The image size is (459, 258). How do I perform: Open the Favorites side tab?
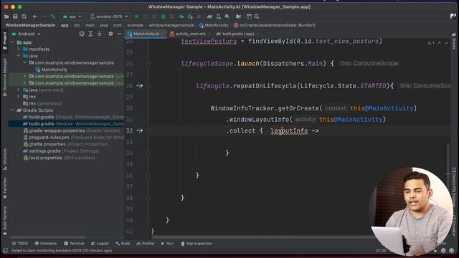[5, 188]
